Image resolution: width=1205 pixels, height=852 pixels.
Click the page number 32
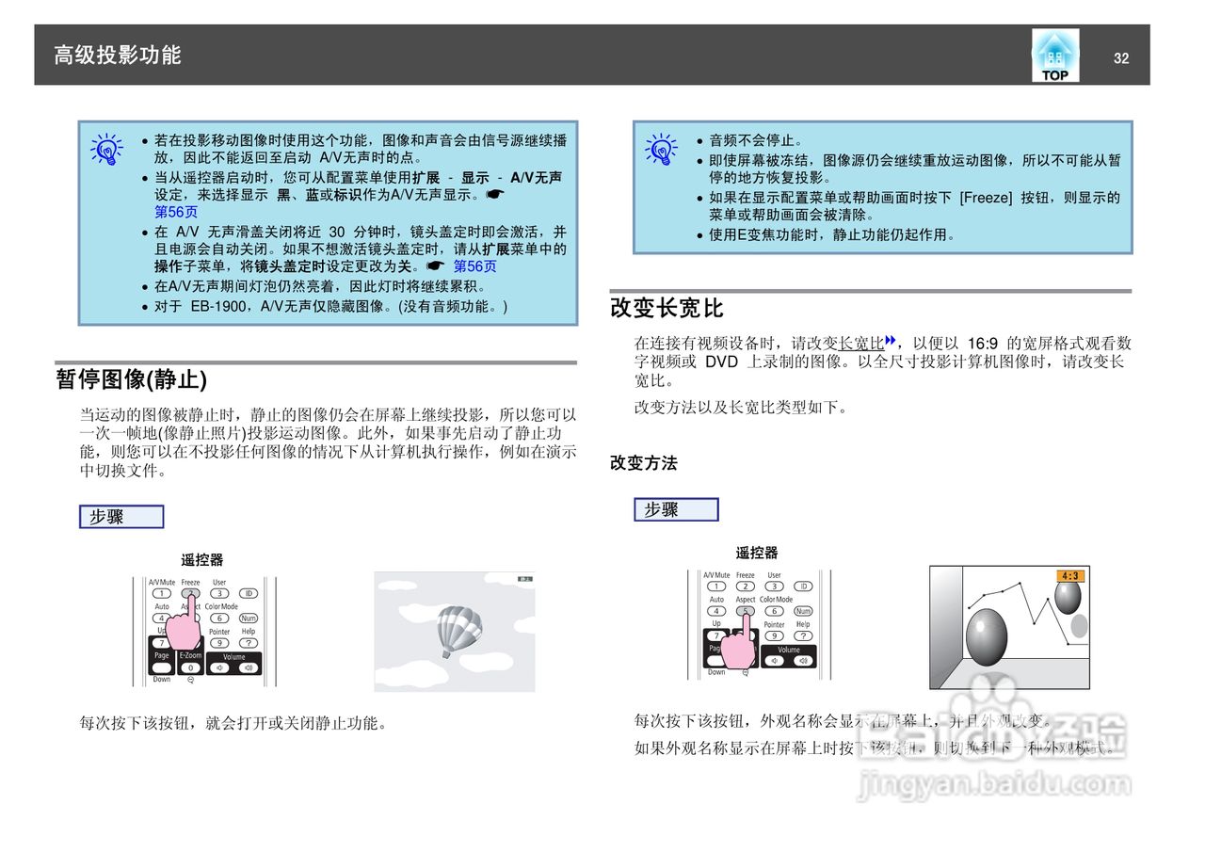pyautogui.click(x=1121, y=58)
